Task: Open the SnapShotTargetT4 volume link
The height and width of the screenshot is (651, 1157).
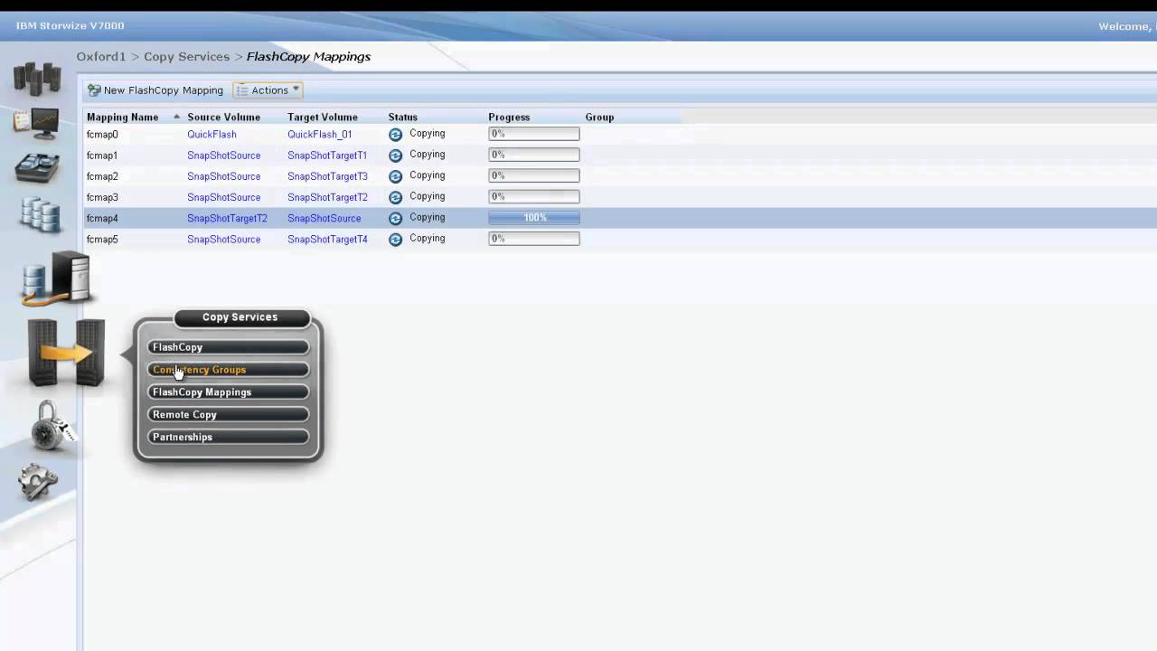Action: (x=327, y=240)
